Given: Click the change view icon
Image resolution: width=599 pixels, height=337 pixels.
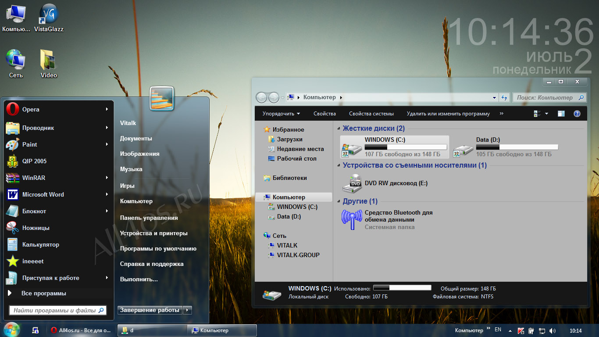Looking at the screenshot, I should 537,114.
